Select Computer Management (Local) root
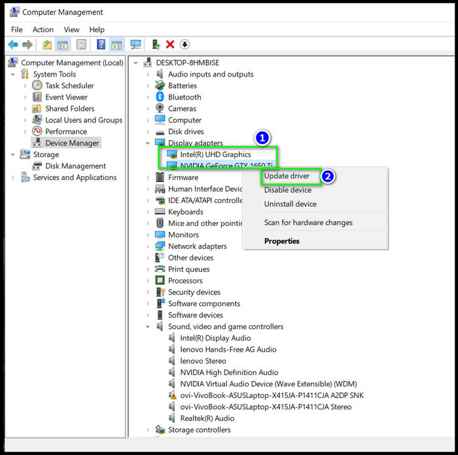This screenshot has width=458, height=455. [x=72, y=63]
